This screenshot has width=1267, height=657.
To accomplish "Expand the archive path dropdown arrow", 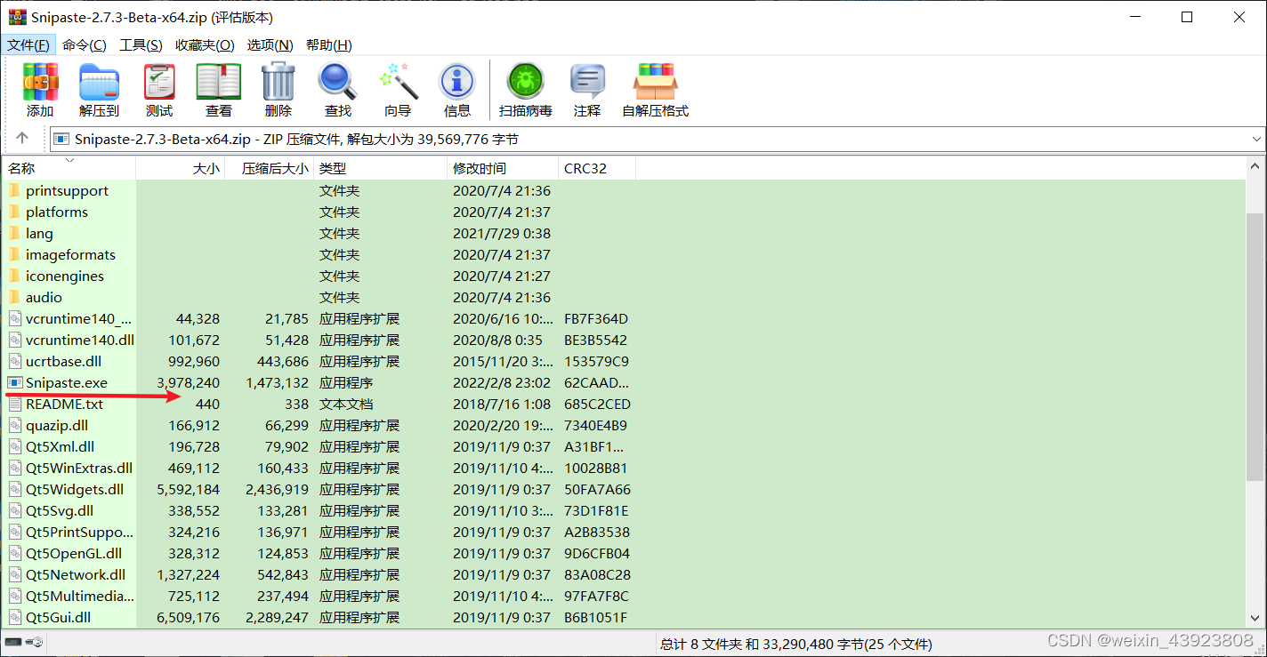I will [1256, 139].
